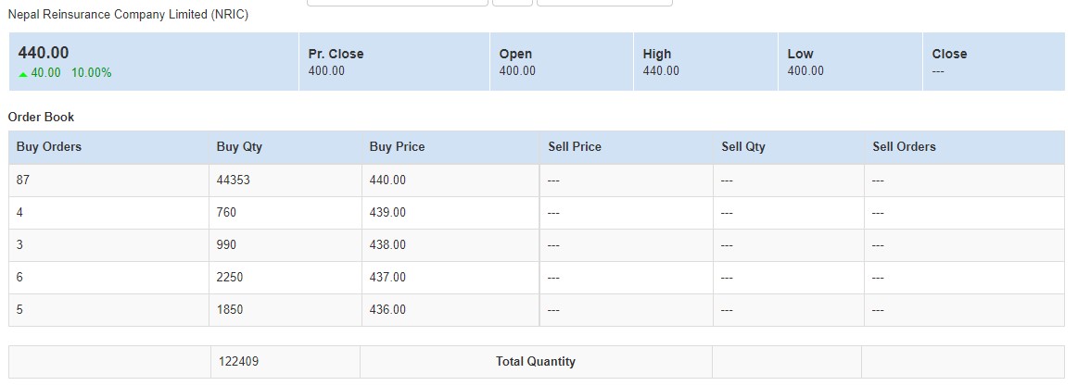1078x386 pixels.
Task: Click the Nepal Reinsurance Company Limited title
Action: coord(128,15)
